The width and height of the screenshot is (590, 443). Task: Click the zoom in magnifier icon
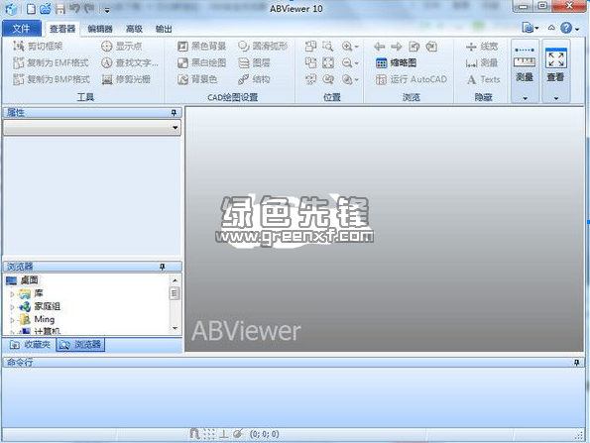pyautogui.click(x=346, y=47)
